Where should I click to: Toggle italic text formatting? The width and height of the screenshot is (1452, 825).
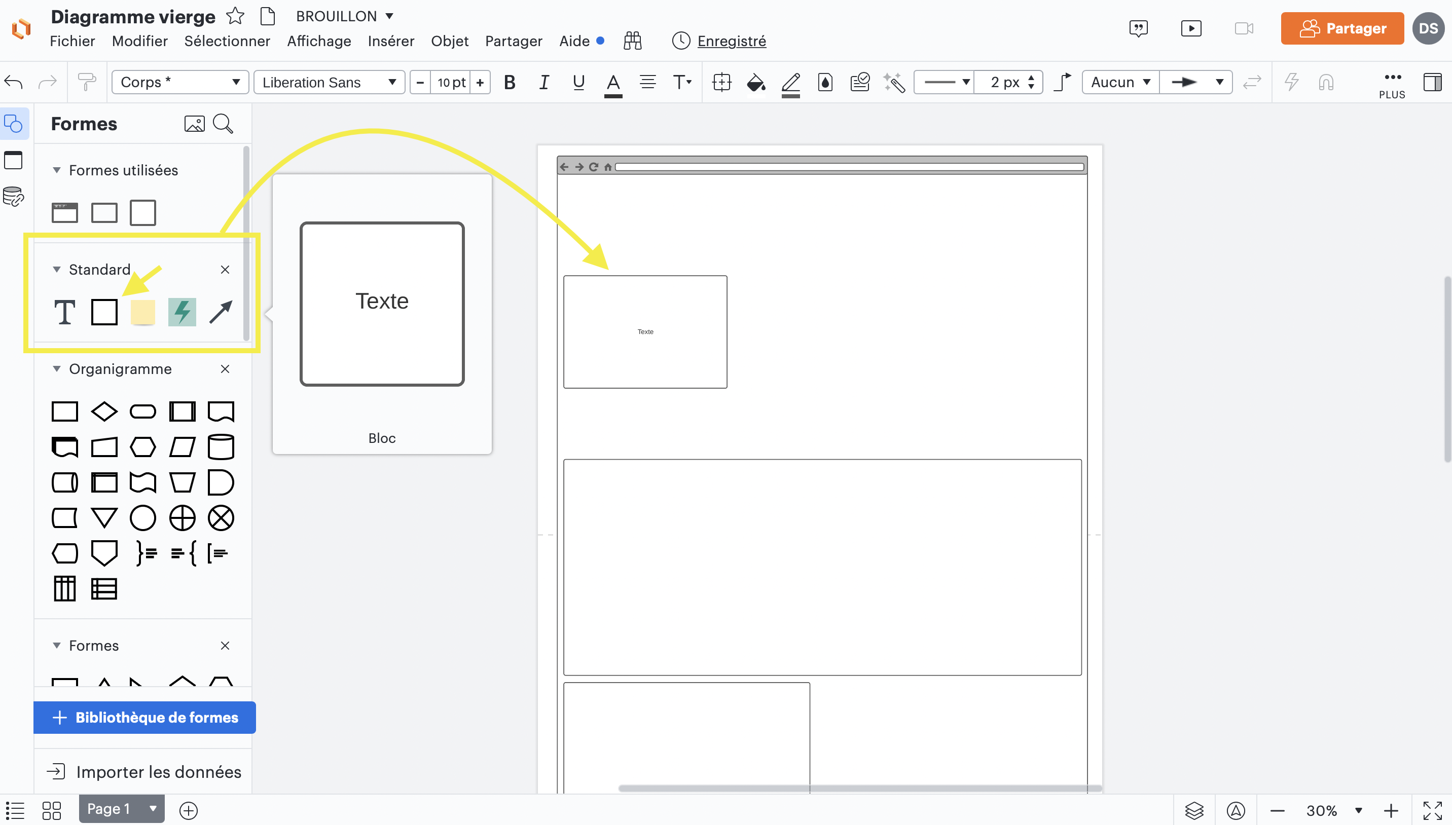tap(543, 82)
